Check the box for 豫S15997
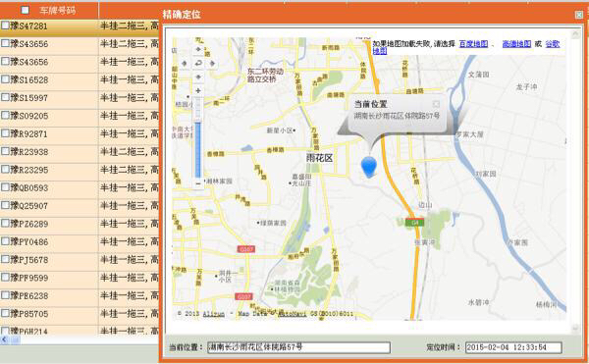This screenshot has height=364, width=589. click(x=5, y=97)
